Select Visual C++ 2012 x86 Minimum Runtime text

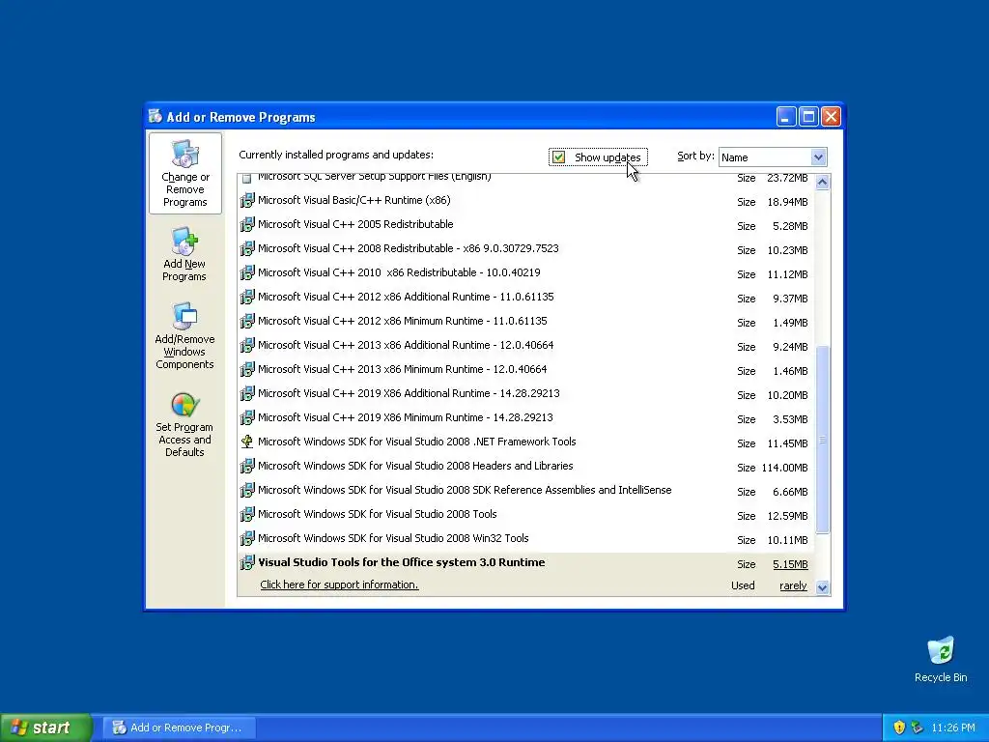[x=403, y=321]
